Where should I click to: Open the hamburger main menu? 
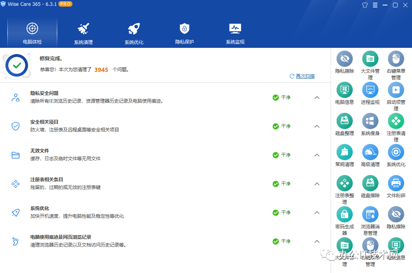[x=375, y=5]
